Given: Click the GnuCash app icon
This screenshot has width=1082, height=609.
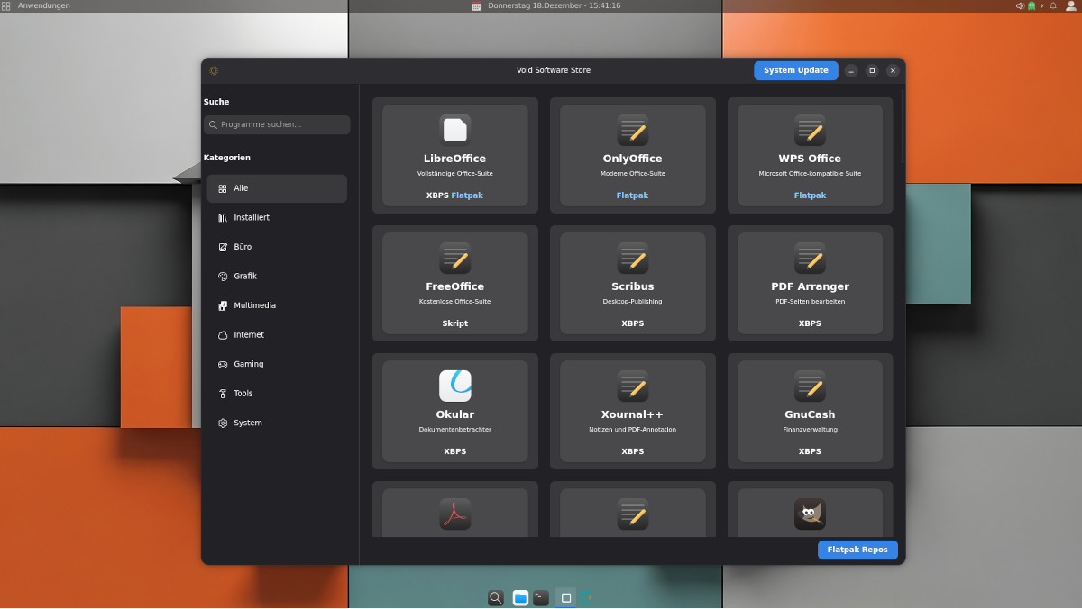Looking at the screenshot, I should point(810,386).
